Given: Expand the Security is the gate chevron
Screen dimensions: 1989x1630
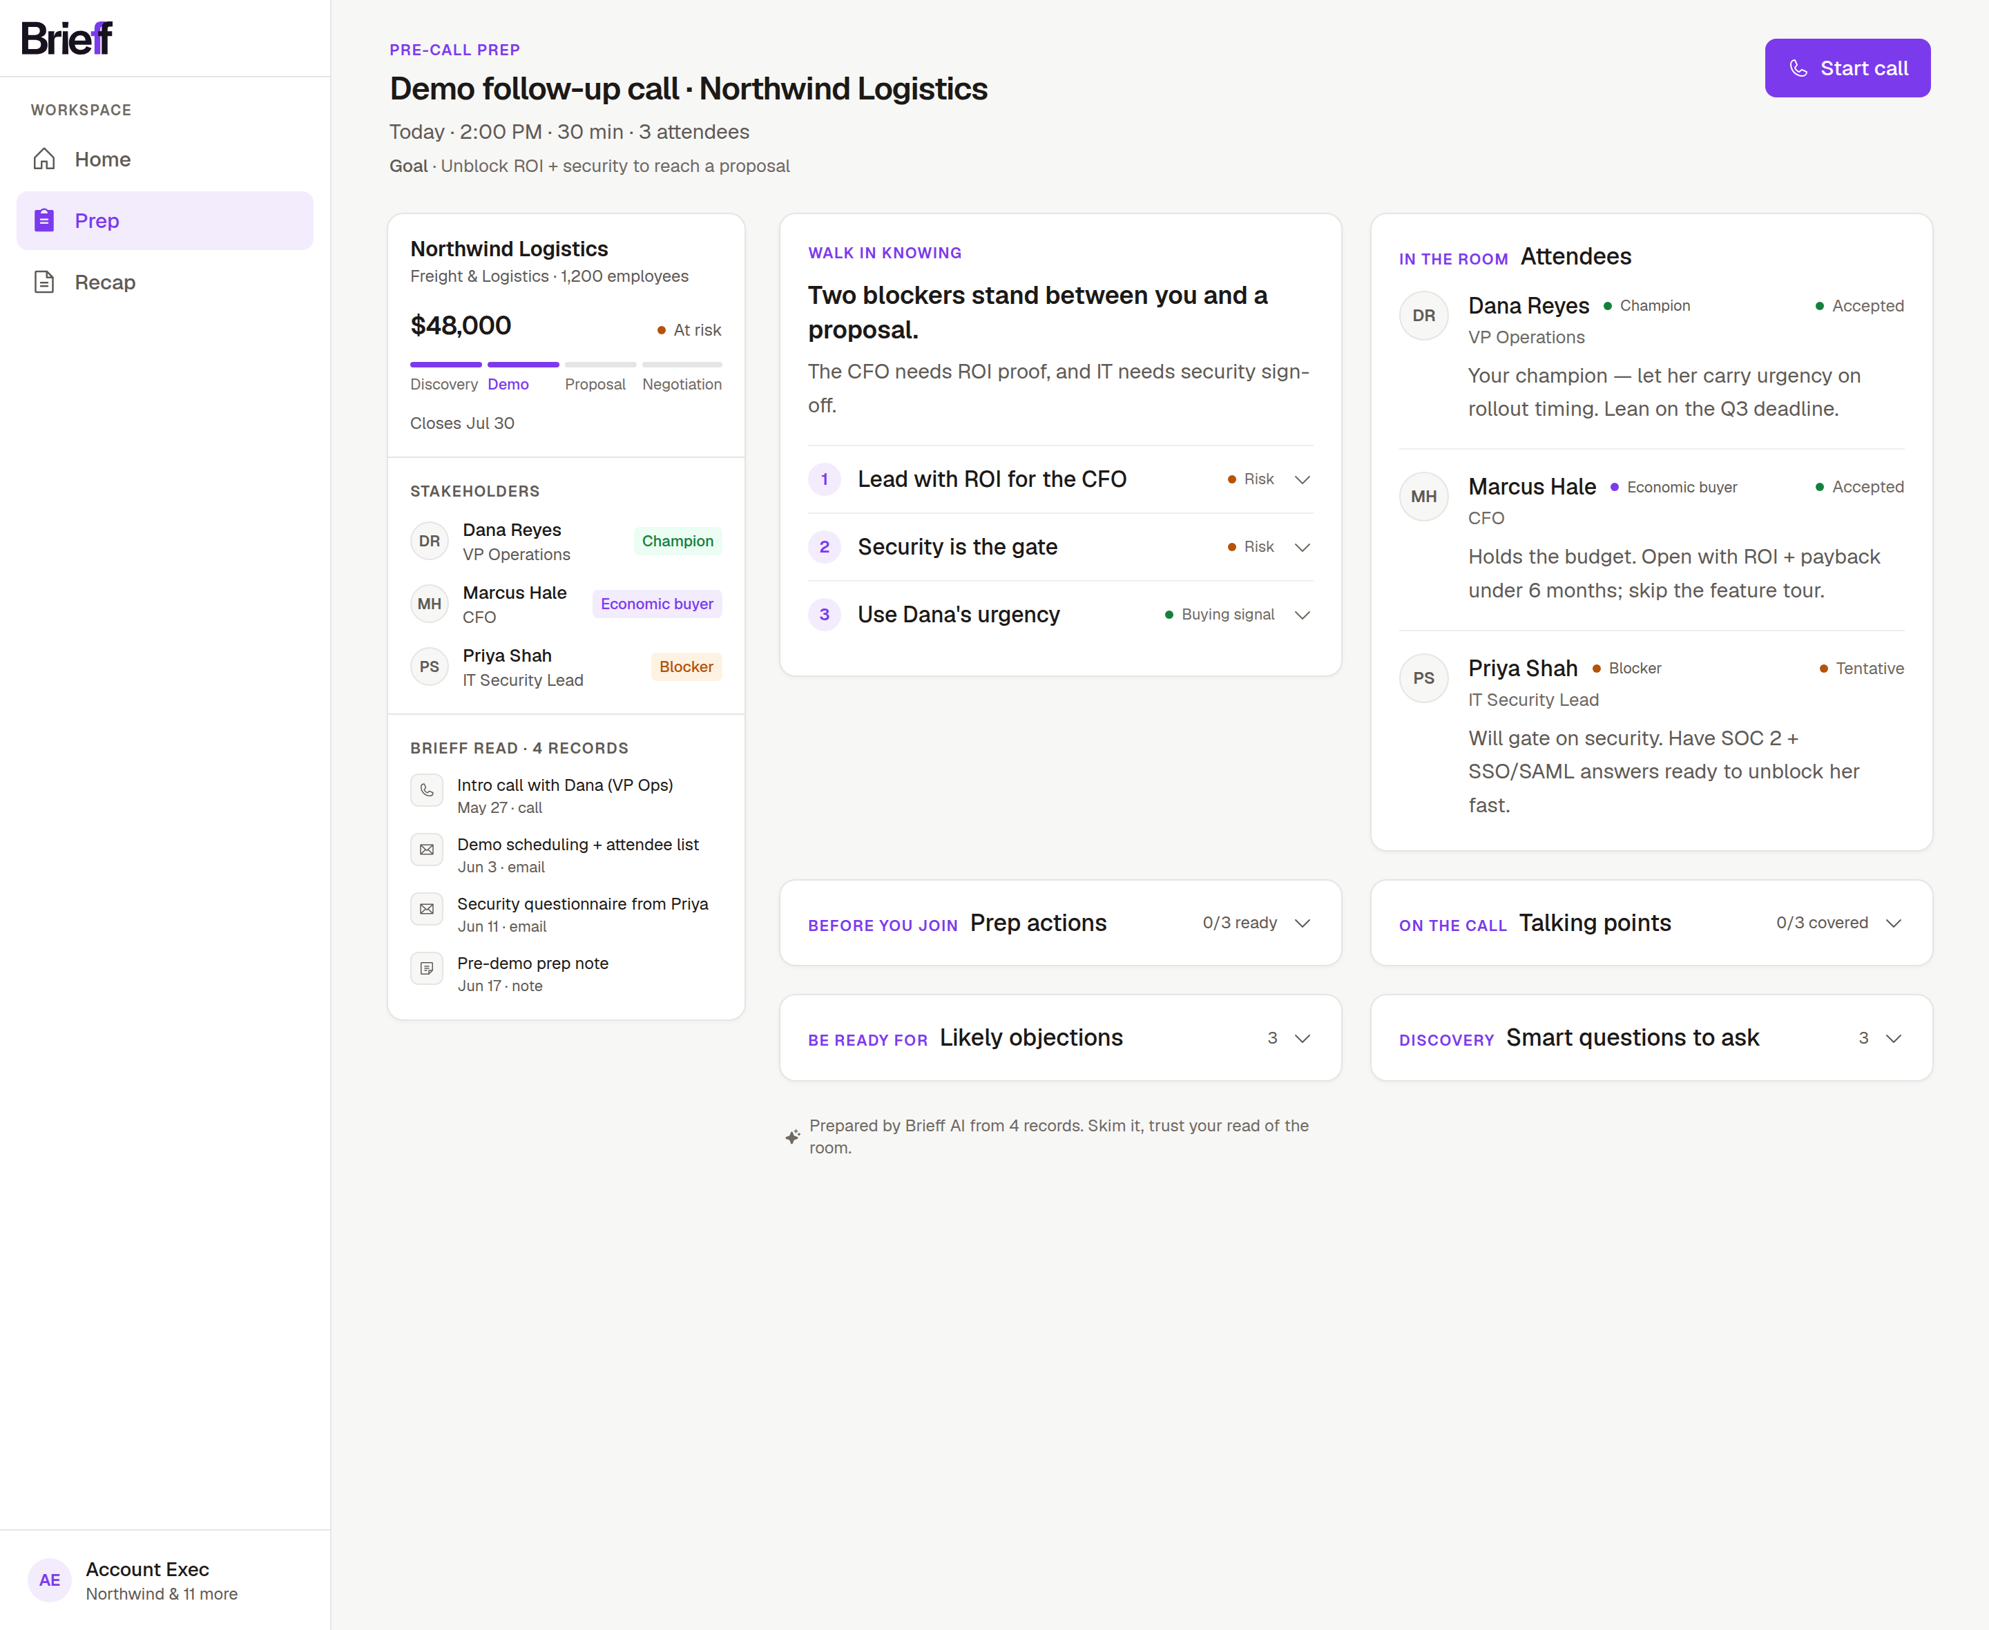Looking at the screenshot, I should click(1302, 546).
